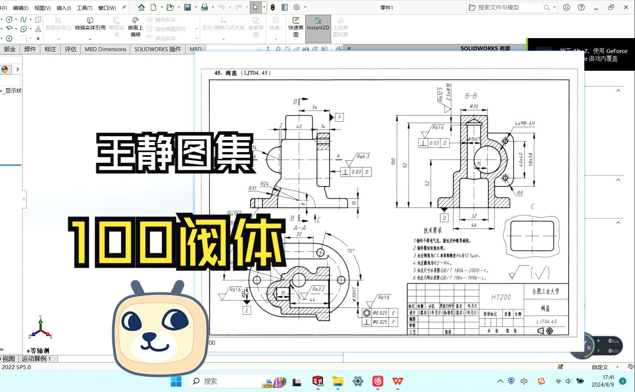Click the Windows Start button
Viewport: 635px width, 392px height.
[176, 381]
